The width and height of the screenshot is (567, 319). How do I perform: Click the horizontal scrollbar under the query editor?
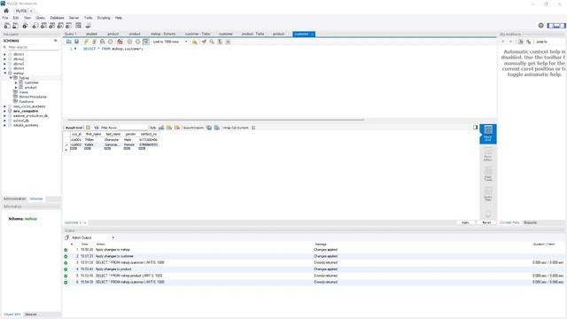[x=215, y=120]
